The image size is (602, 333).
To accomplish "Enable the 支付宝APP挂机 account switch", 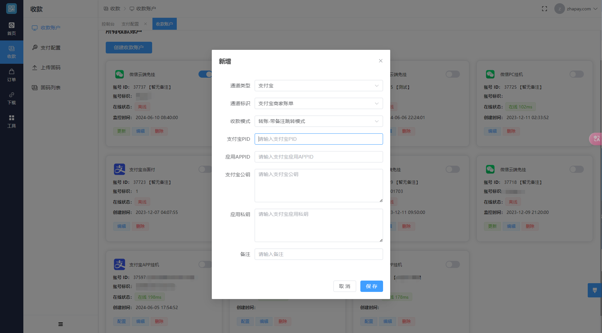I will pyautogui.click(x=205, y=264).
